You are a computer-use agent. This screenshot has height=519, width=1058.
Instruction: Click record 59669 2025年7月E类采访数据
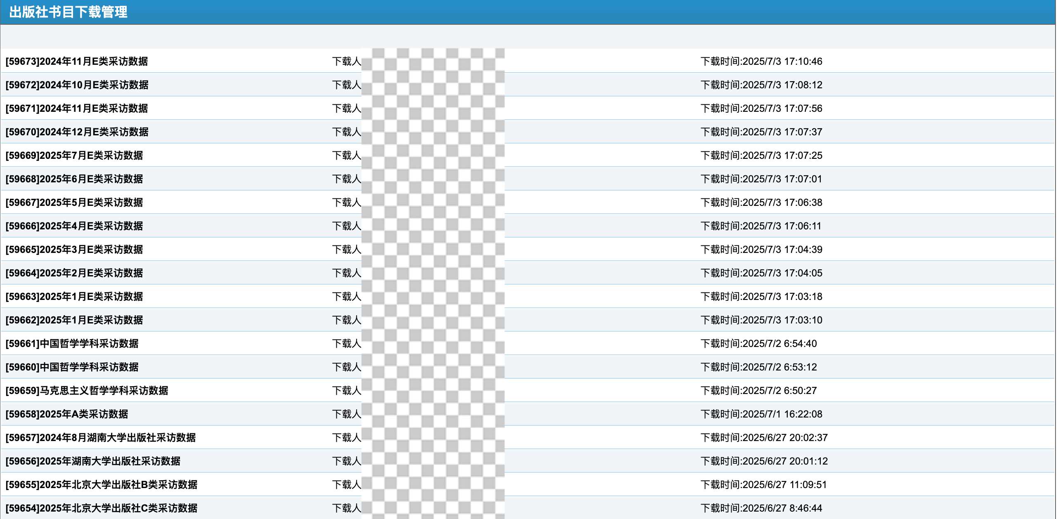74,156
